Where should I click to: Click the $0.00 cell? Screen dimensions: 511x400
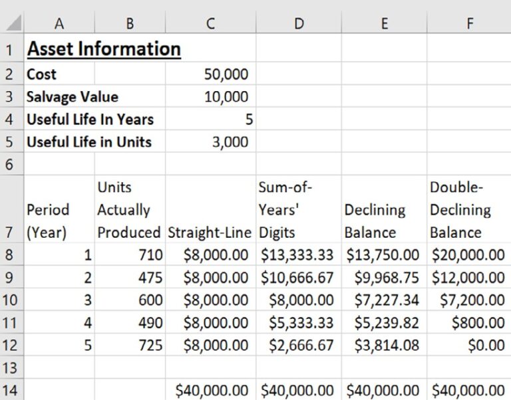click(469, 345)
